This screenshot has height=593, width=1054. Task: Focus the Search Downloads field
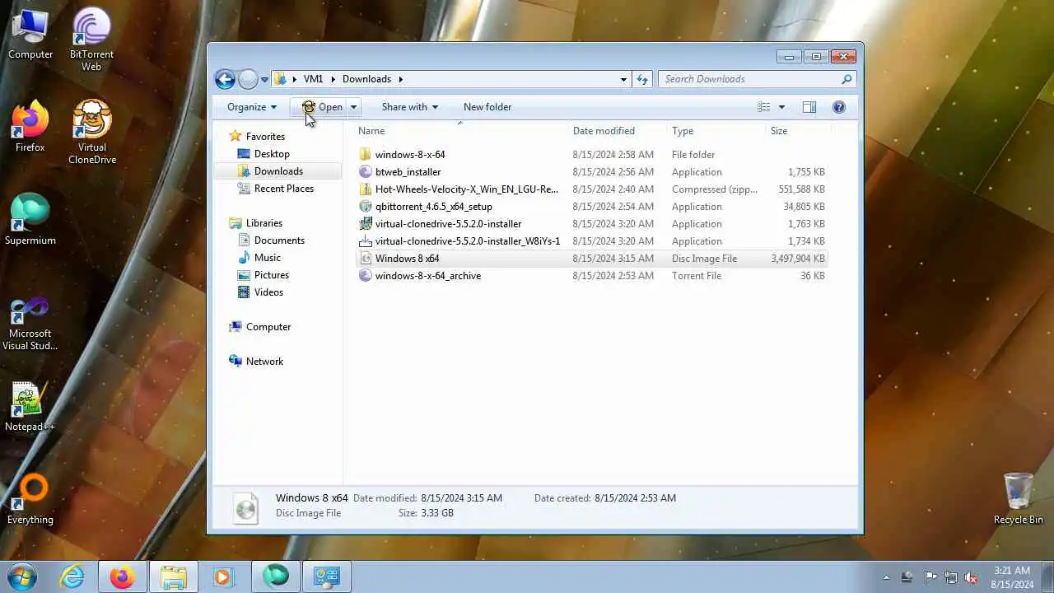749,79
